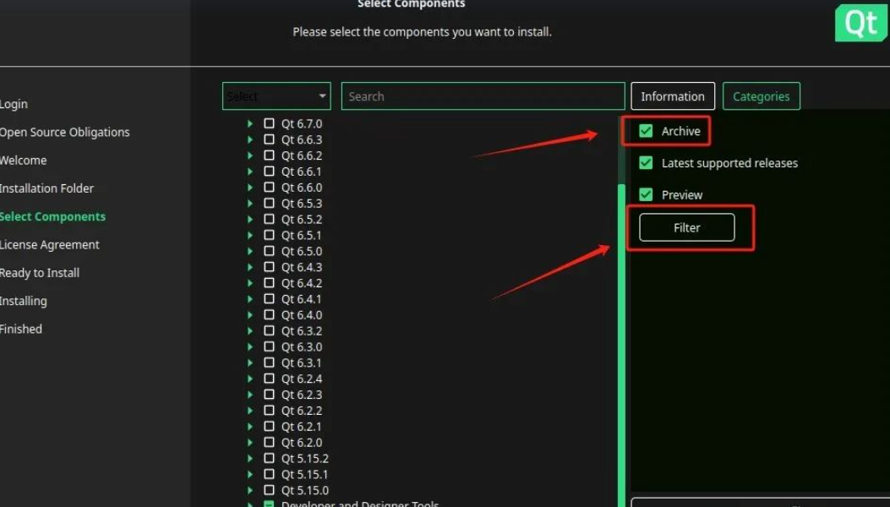Select the Qt 6.2.2 row label
890x507 pixels.
302,410
